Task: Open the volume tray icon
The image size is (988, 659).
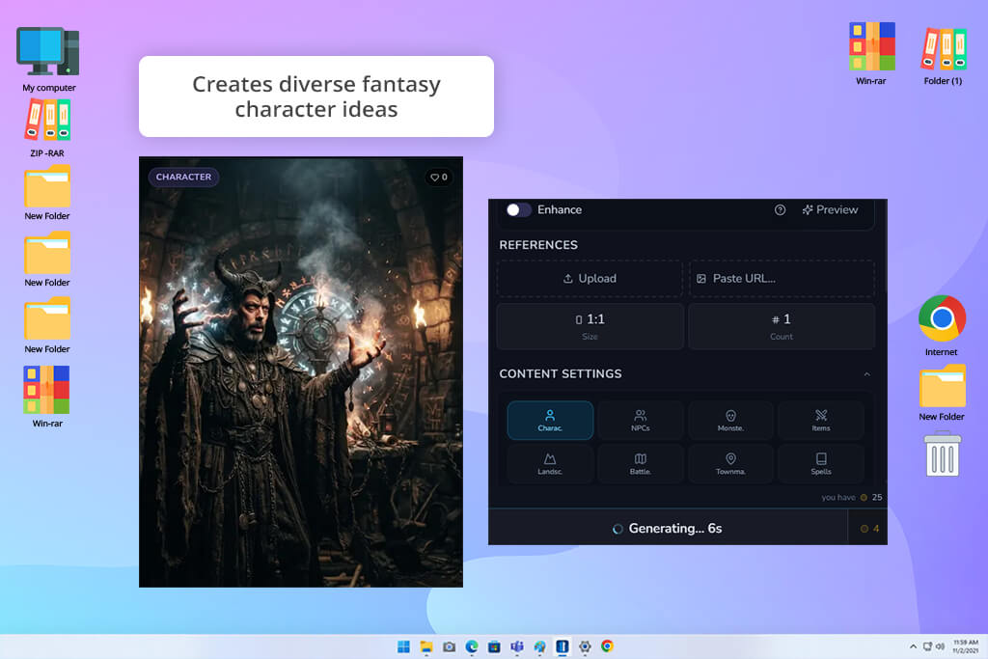Action: (940, 646)
